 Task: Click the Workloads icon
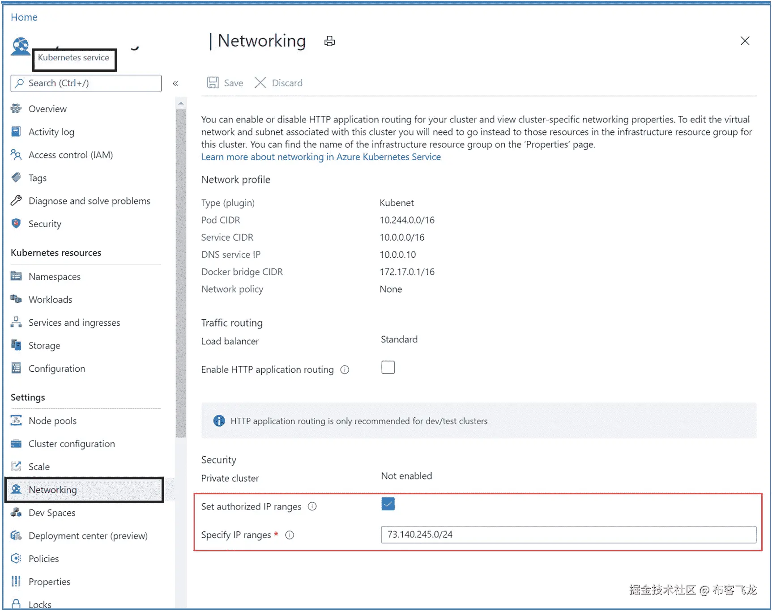click(x=16, y=299)
